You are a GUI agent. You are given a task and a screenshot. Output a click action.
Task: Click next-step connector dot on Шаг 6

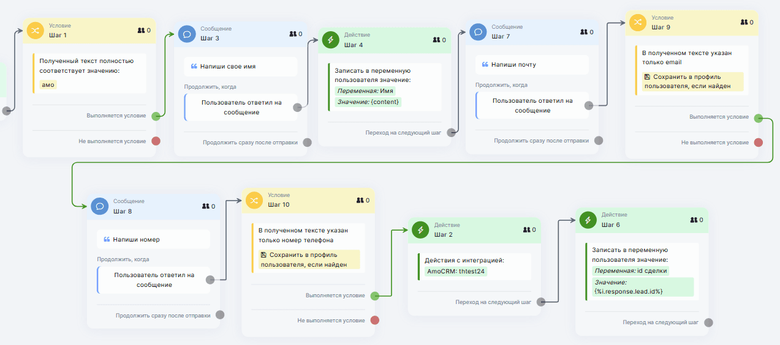[708, 322]
